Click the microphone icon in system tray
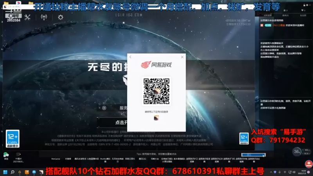The image size is (313, 176). pyautogui.click(x=280, y=172)
